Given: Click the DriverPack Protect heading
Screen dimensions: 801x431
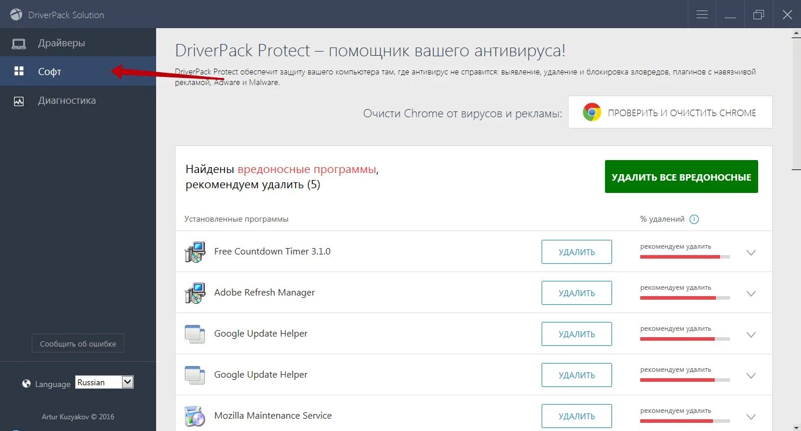Looking at the screenshot, I should (370, 50).
